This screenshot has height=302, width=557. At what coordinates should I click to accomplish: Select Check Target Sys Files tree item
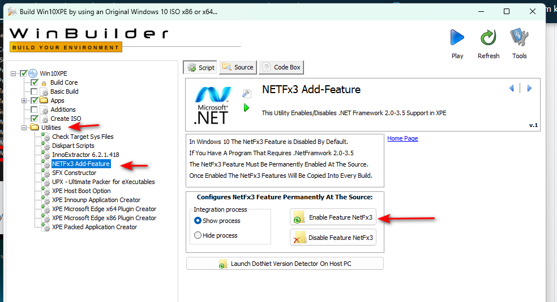[83, 137]
